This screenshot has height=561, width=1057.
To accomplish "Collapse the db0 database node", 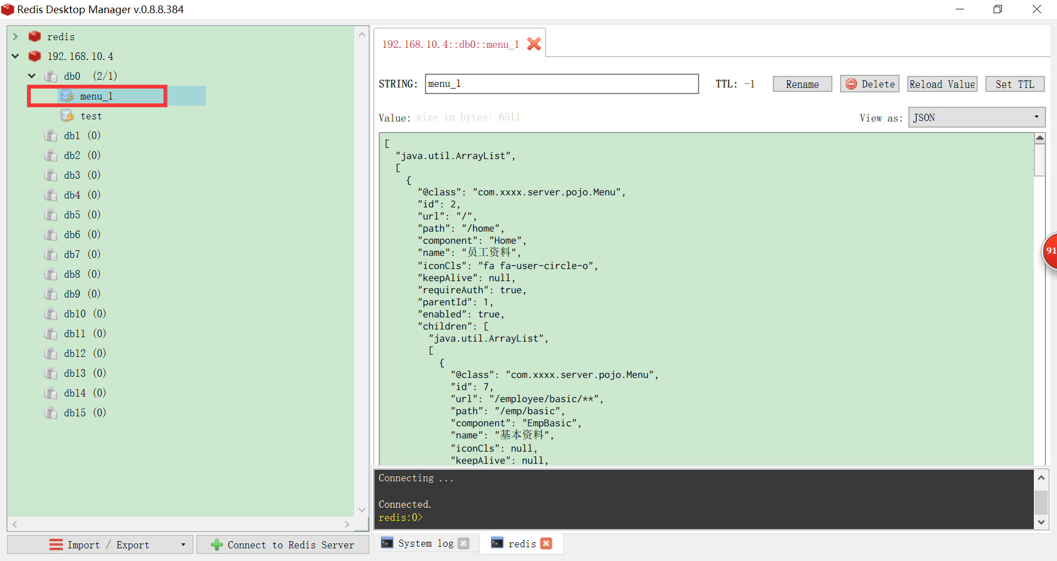I will [31, 76].
